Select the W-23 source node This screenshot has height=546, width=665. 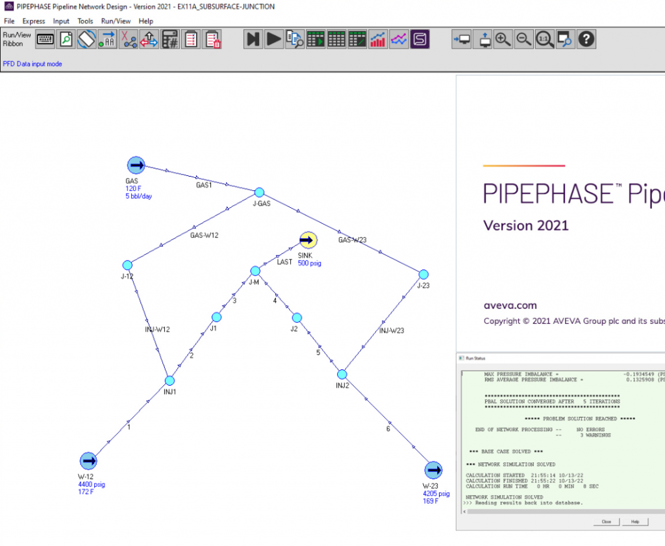[x=433, y=470]
